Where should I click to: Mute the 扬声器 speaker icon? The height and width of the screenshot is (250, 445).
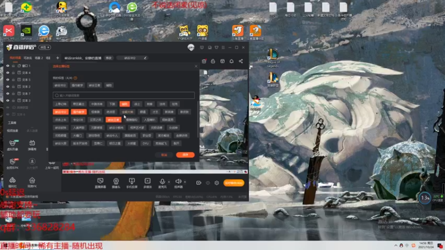coord(178,181)
